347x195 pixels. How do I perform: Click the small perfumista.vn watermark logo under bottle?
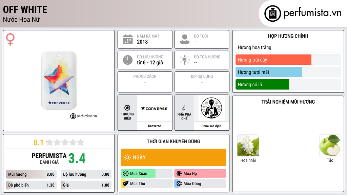pyautogui.click(x=83, y=116)
